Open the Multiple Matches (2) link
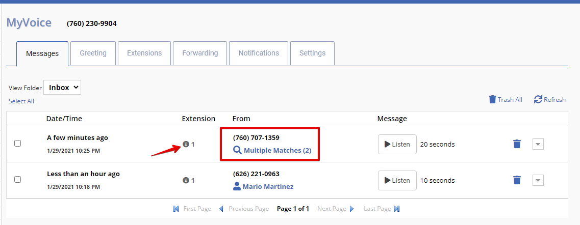580x225 pixels. pyautogui.click(x=278, y=151)
